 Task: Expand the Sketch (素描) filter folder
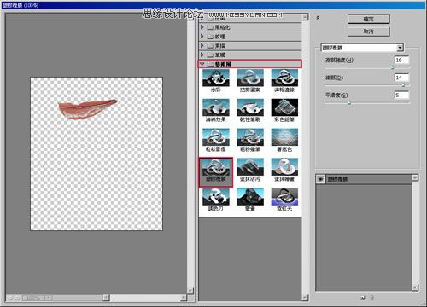click(x=202, y=45)
